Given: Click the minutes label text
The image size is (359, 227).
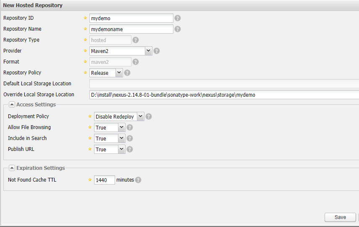Looking at the screenshot, I should (x=125, y=180).
